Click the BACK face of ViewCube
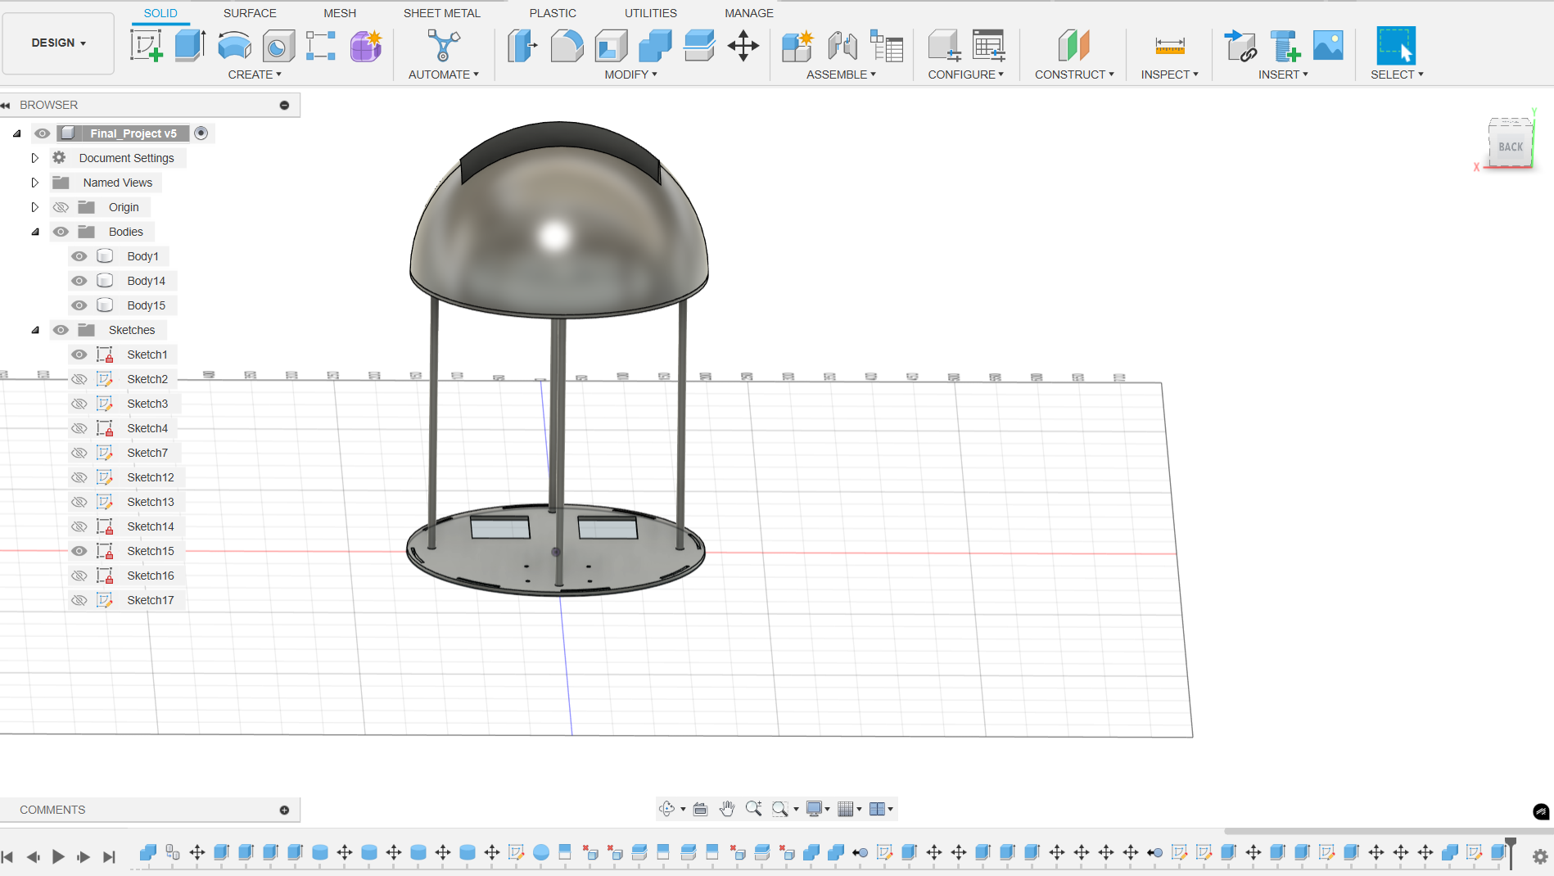This screenshot has height=876, width=1554. [x=1510, y=147]
